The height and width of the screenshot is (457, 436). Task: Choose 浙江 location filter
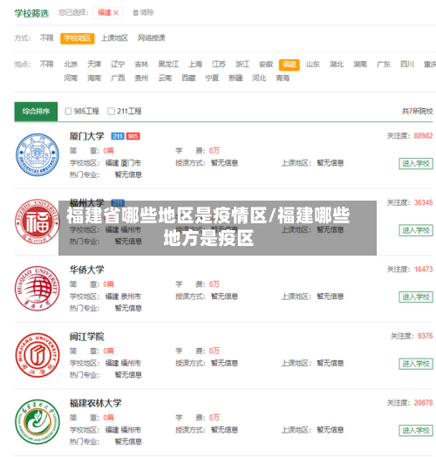(242, 65)
